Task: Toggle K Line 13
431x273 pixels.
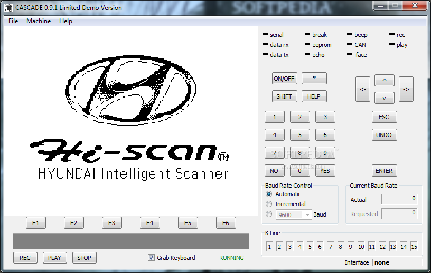Action: click(393, 247)
